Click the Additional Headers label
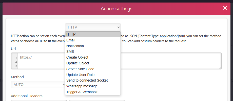 tap(27, 96)
